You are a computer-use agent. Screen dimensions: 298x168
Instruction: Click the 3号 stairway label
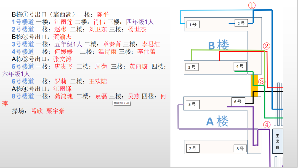tap(192, 67)
